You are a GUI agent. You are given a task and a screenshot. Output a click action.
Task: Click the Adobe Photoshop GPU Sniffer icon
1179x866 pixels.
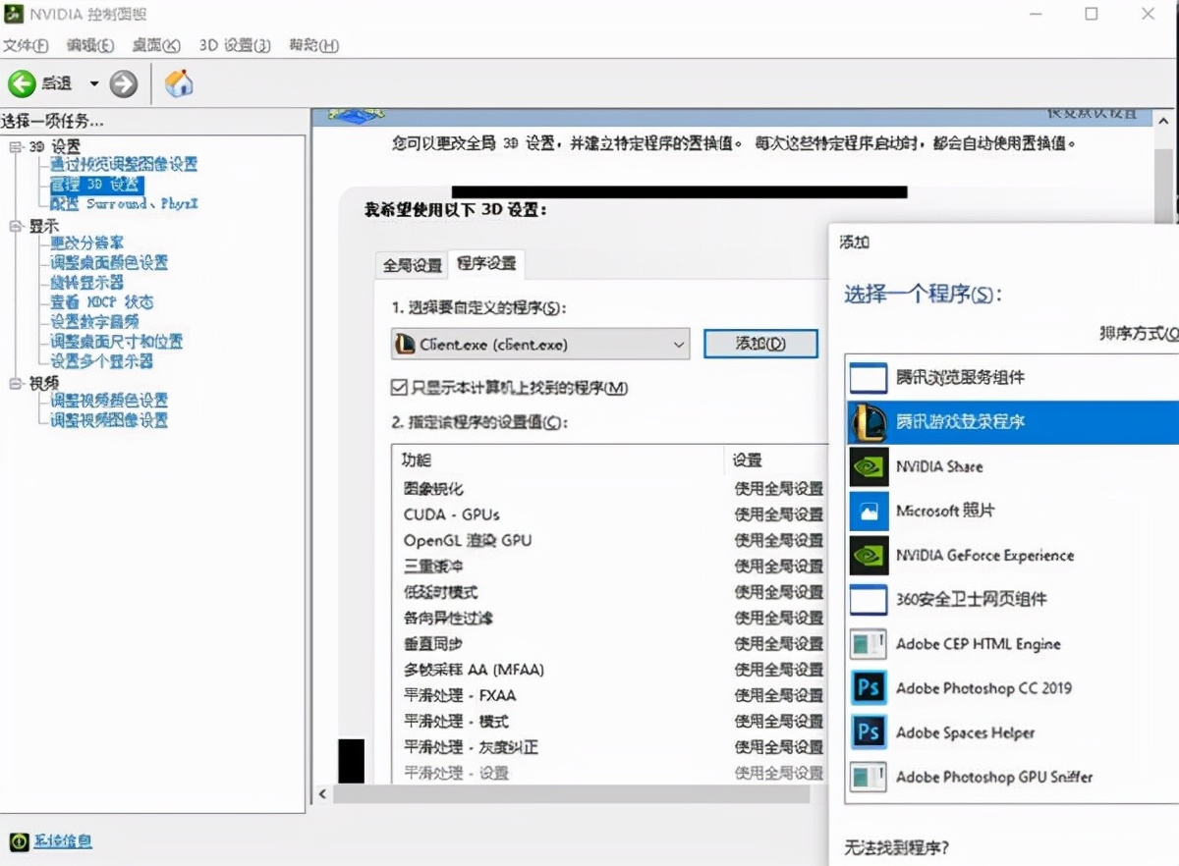pyautogui.click(x=869, y=777)
